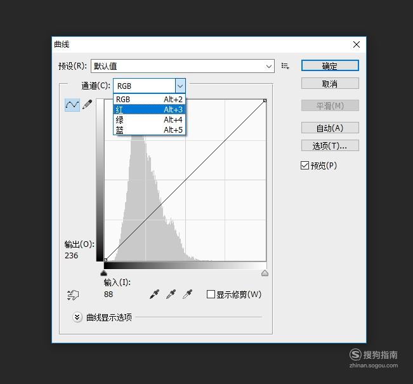413x384 pixels.
Task: Choose RGB Alt+2 channel option
Action: (x=149, y=100)
